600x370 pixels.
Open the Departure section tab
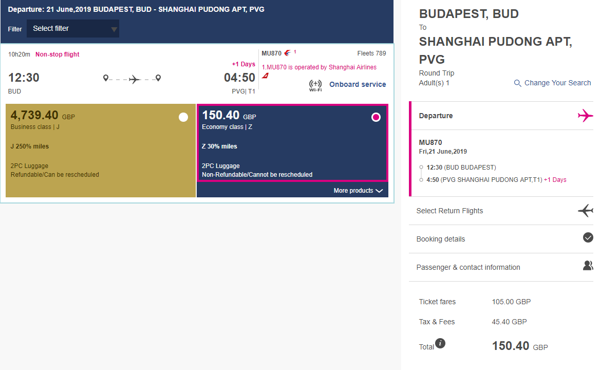436,116
